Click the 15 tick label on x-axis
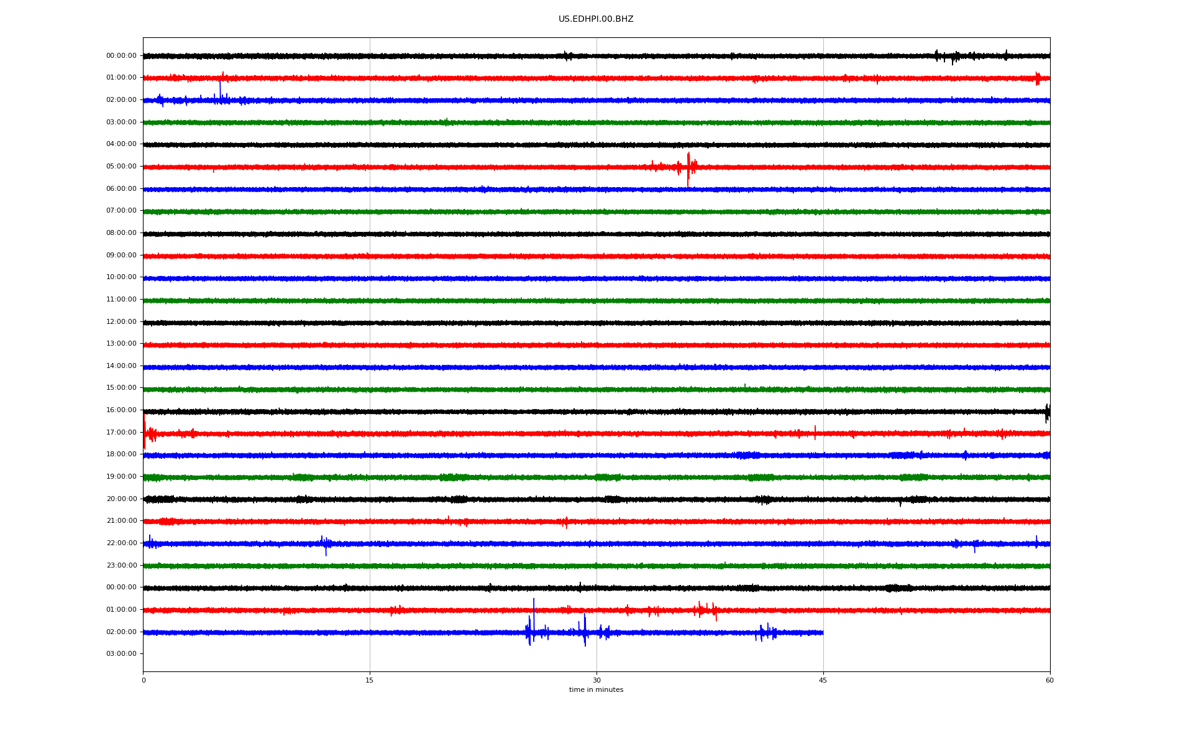 370,681
